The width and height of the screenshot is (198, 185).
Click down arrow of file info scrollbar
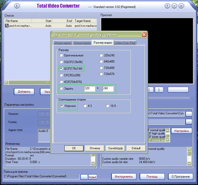(93, 164)
